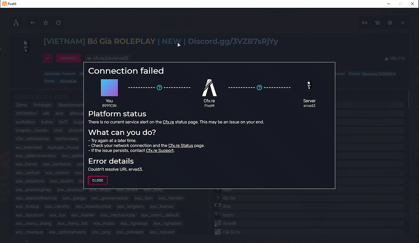The width and height of the screenshot is (419, 243).
Task: Select the Bob player in the players list
Action: [227, 206]
